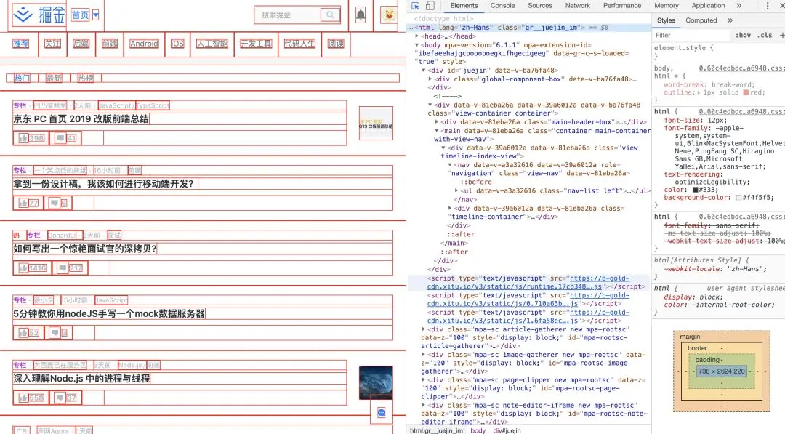Open article 如何写出一个惊艳面试官的深拷贝?
Image resolution: width=785 pixels, height=434 pixels.
point(85,249)
